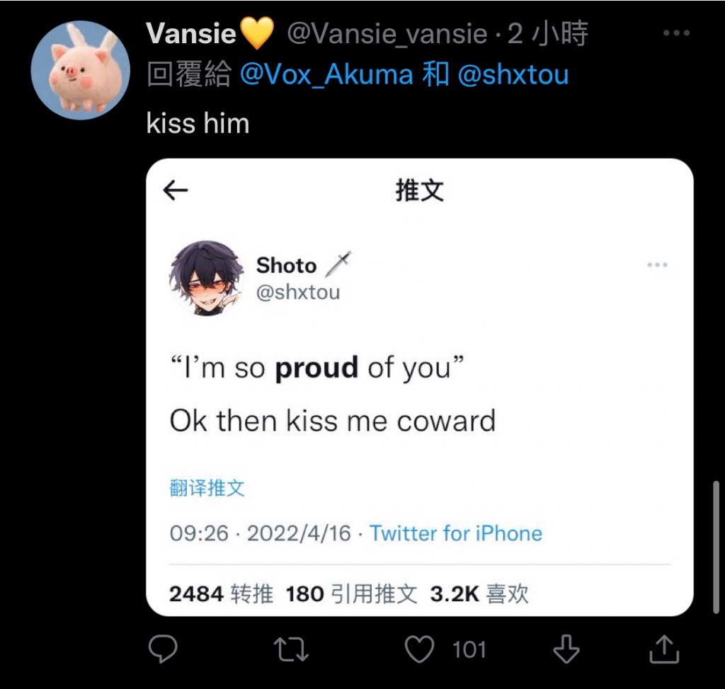Image resolution: width=725 pixels, height=689 pixels.
Task: Open Vansie's flying pig profile picture
Action: coord(81,70)
